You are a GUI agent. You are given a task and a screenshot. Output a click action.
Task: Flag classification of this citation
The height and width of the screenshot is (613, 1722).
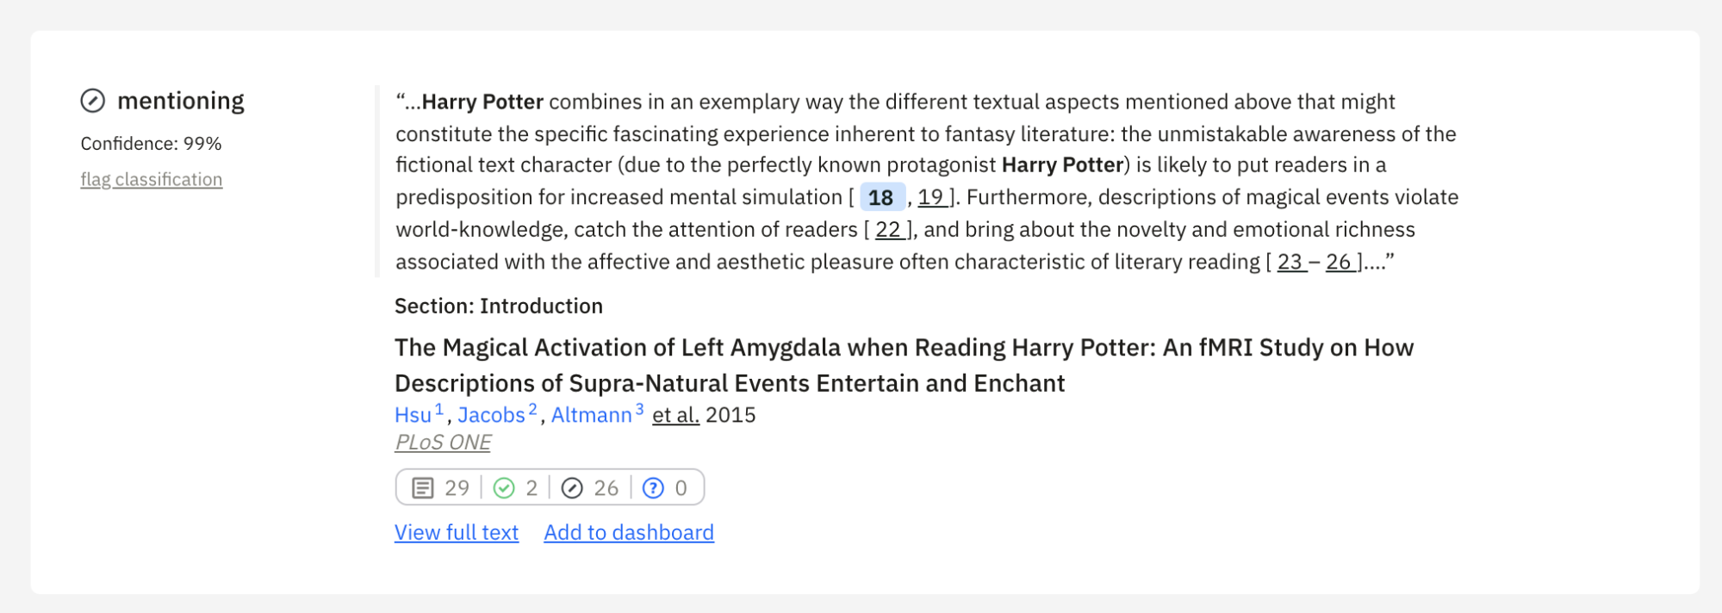point(152,180)
